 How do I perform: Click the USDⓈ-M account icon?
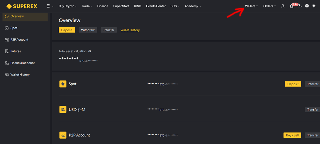click(63, 109)
